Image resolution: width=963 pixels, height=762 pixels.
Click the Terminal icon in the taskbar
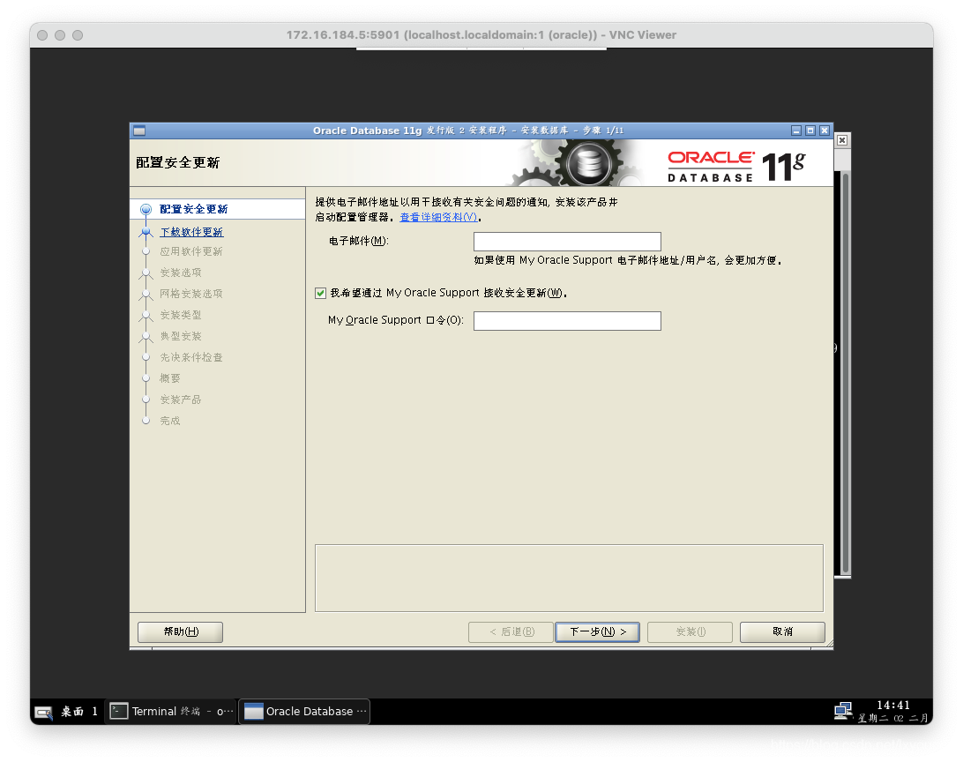coord(118,711)
